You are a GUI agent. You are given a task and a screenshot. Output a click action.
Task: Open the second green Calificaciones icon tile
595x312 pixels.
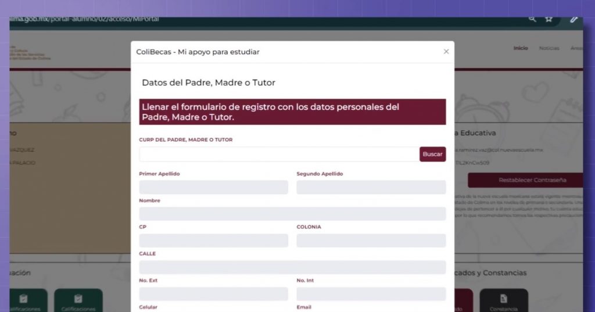[x=78, y=300]
